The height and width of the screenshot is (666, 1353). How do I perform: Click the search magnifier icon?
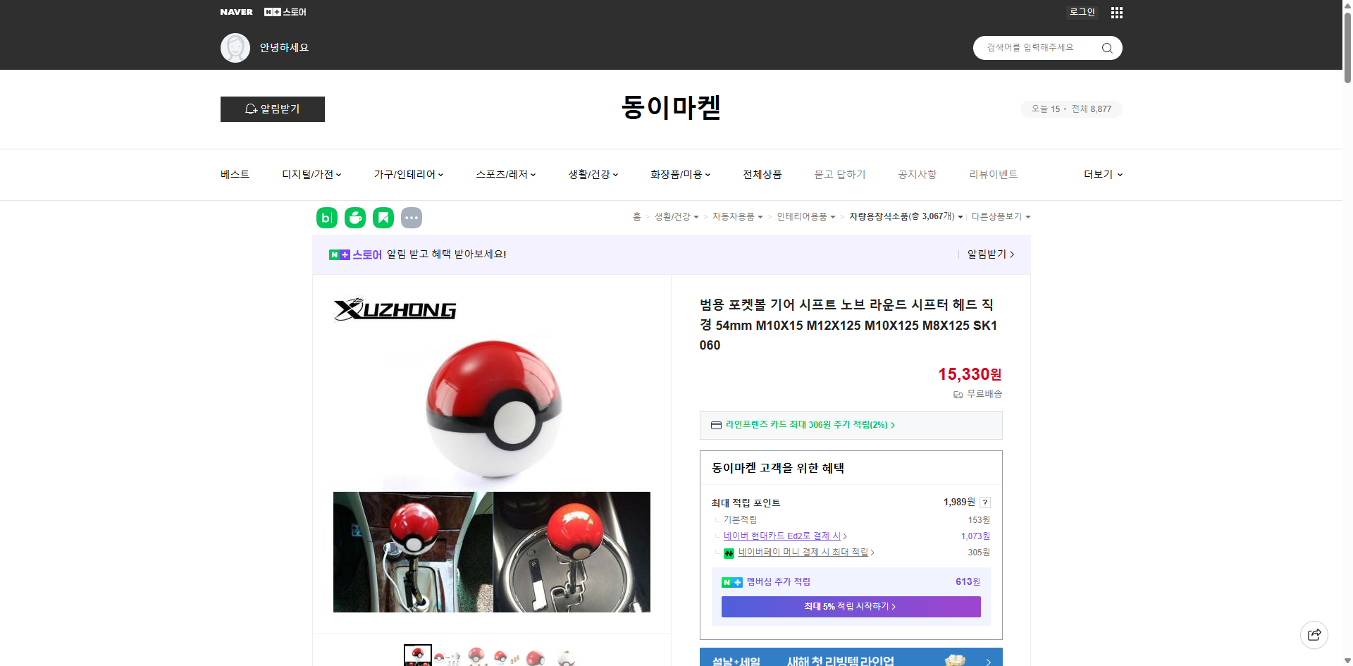click(1106, 47)
